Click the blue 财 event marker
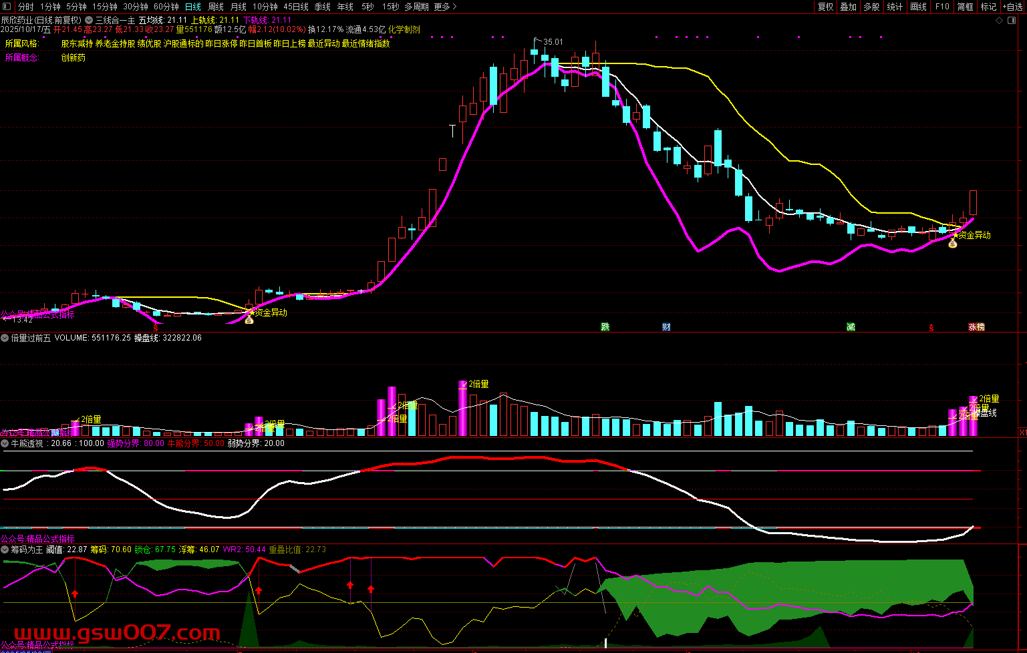This screenshot has height=653, width=1027. pos(666,327)
